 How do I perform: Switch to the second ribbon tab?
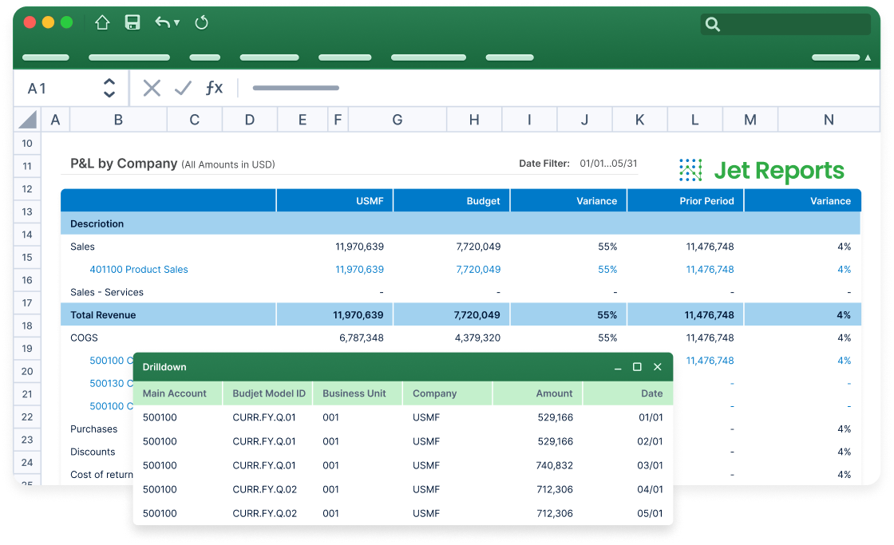(x=128, y=57)
